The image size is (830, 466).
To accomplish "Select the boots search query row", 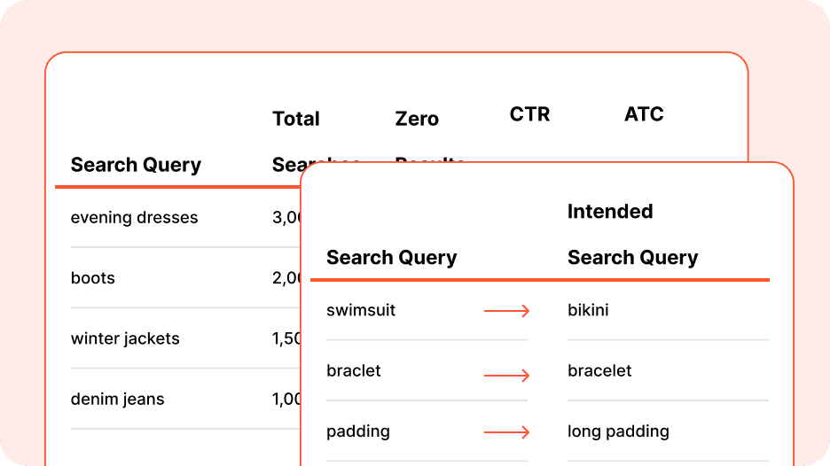I will tap(93, 278).
